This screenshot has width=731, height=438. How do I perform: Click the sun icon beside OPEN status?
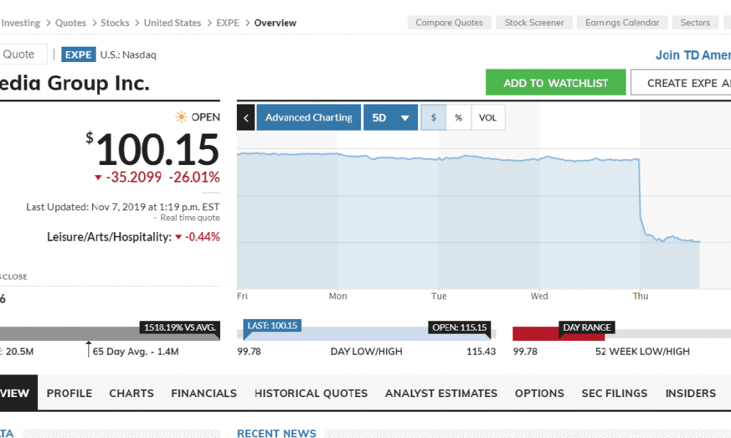(x=181, y=117)
